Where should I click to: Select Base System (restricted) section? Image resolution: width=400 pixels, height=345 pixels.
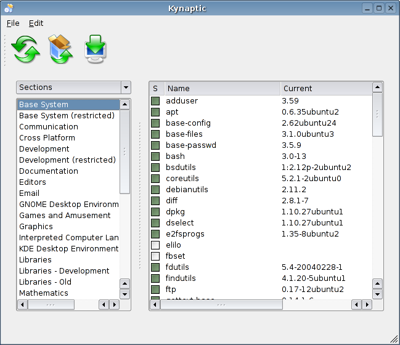(68, 115)
